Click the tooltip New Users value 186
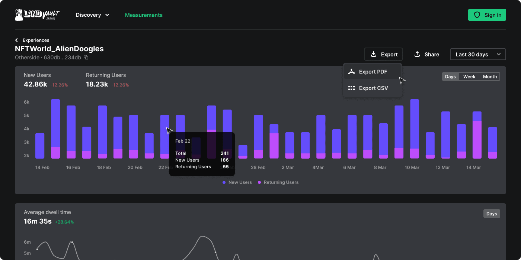 (x=224, y=160)
